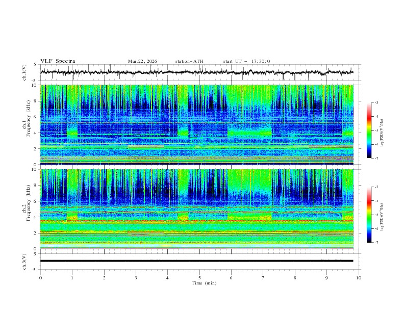Image resolution: width=404 pixels, height=312 pixels.
Task: Click the "ch.1(V)" waveform axis label
Action: tap(24, 72)
